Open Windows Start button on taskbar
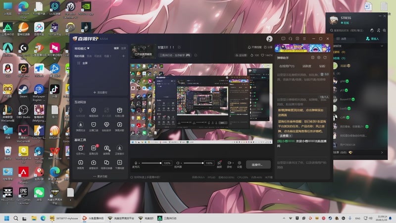 (x=7, y=218)
